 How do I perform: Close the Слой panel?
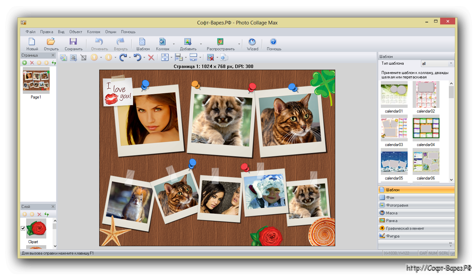[53, 207]
